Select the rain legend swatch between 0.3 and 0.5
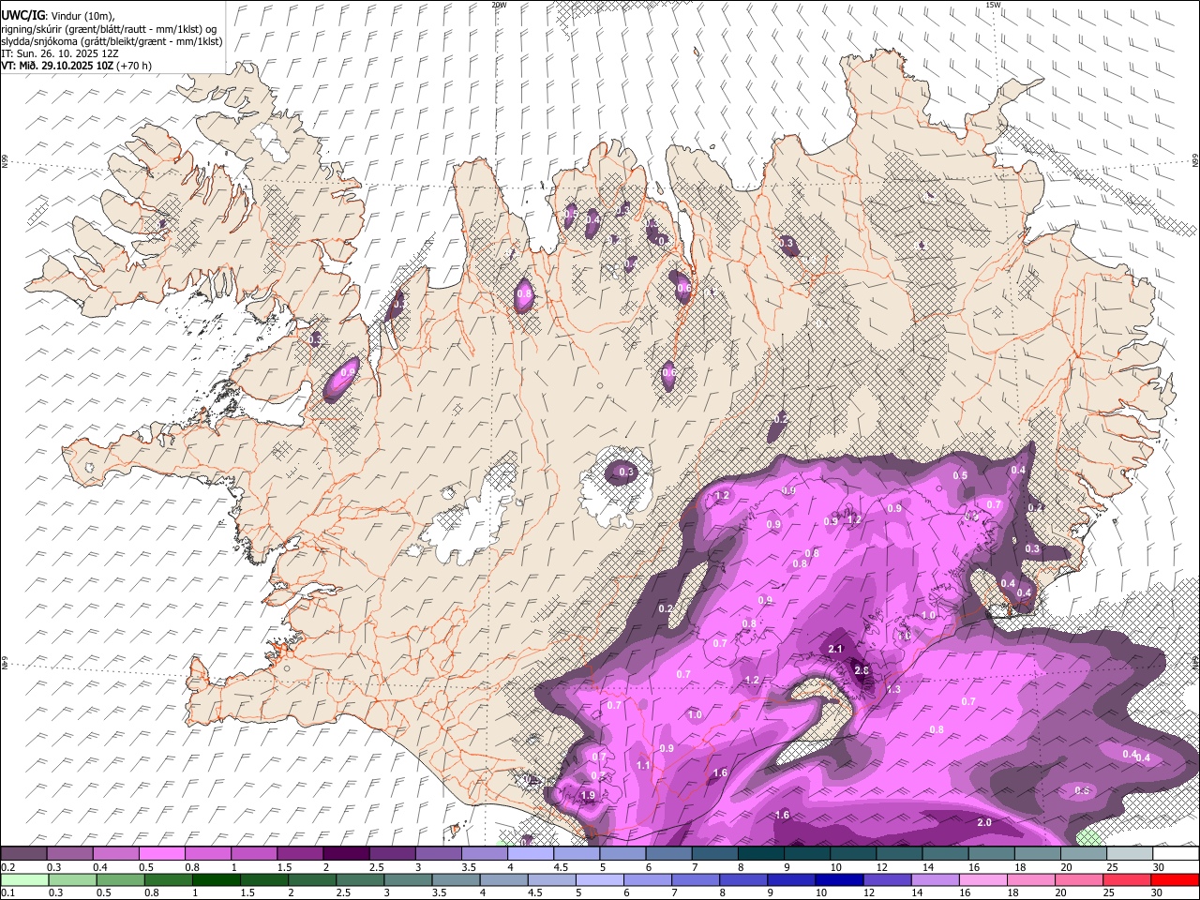 (73, 879)
